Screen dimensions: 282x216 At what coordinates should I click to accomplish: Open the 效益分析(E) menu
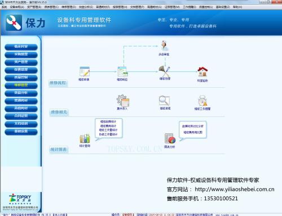pyautogui.click(x=86, y=7)
